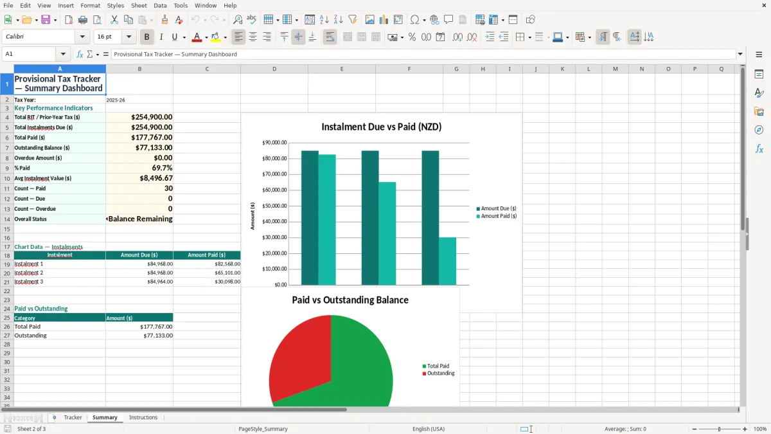
Task: Toggle Wrap Text button
Action: (x=330, y=37)
